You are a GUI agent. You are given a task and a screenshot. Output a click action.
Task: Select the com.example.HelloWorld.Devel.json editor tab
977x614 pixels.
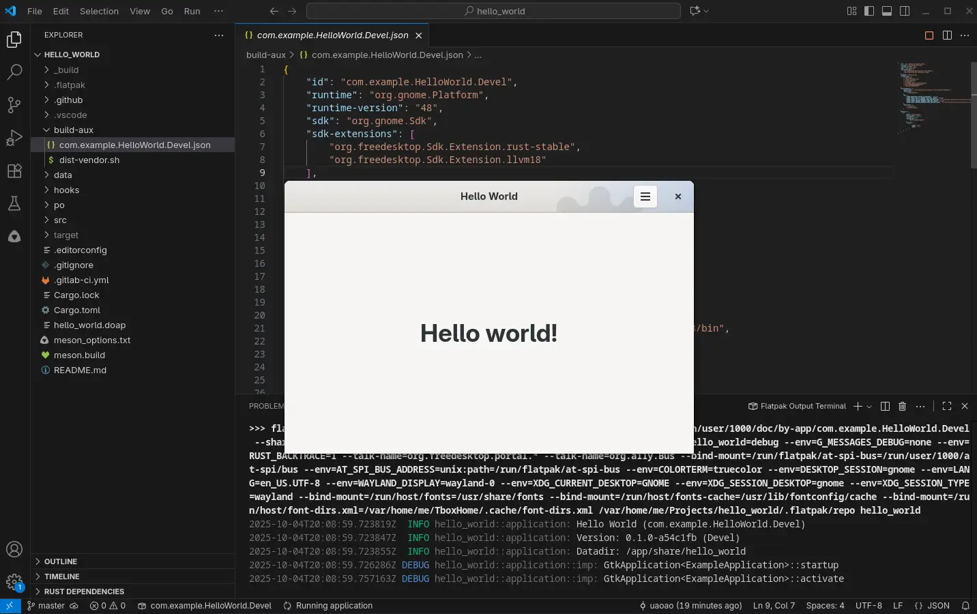pos(334,35)
